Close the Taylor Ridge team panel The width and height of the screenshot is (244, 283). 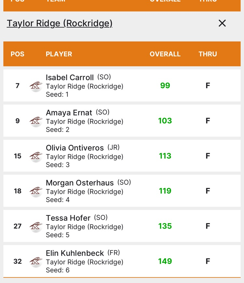(x=222, y=23)
